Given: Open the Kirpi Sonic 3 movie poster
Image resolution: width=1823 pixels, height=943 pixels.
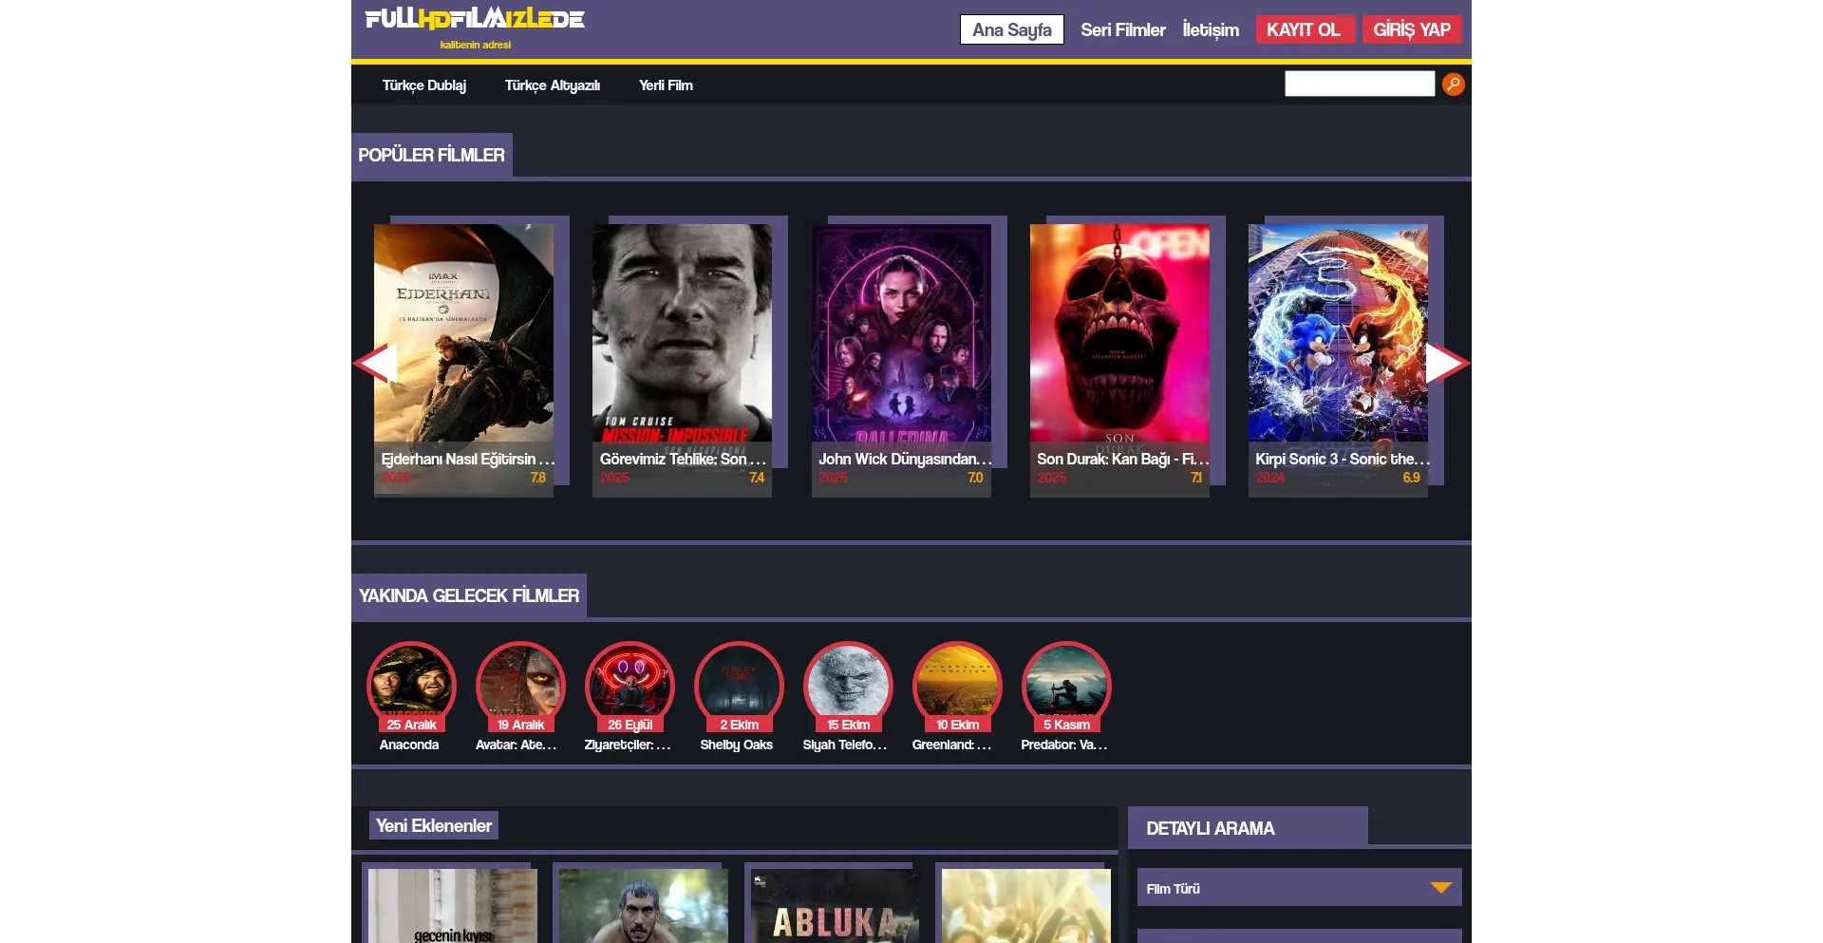Looking at the screenshot, I should click(1338, 342).
